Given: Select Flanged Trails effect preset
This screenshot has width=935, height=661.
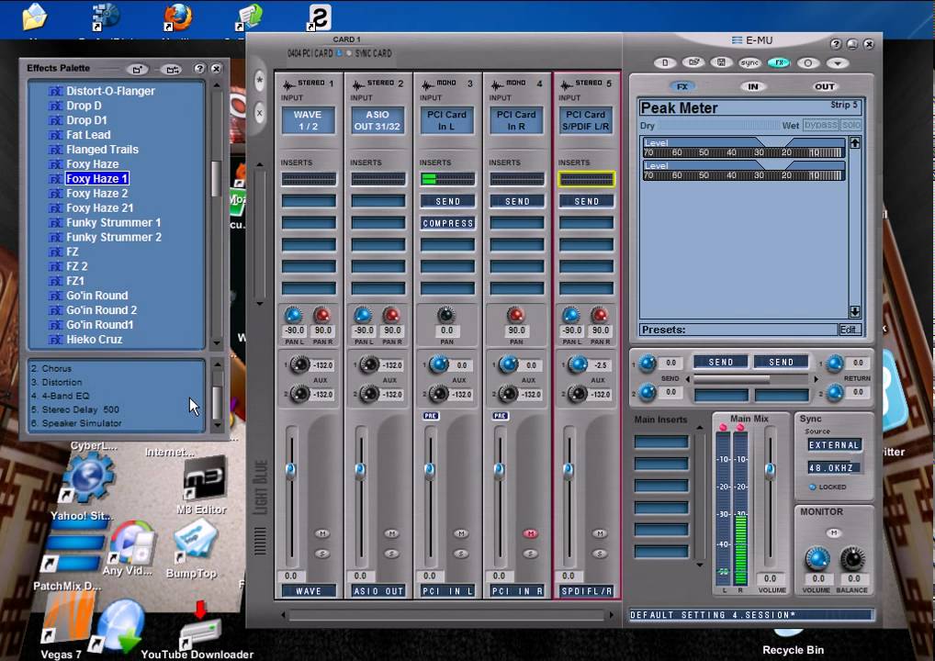Looking at the screenshot, I should pos(102,150).
